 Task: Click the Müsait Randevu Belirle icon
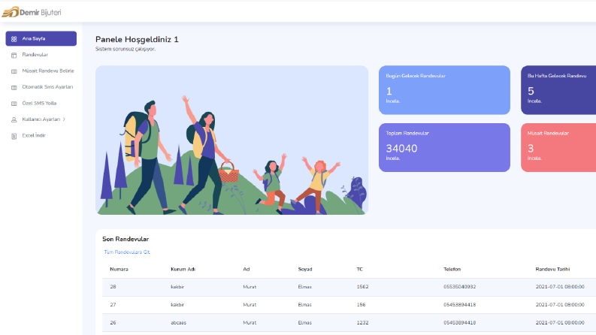[x=14, y=71]
